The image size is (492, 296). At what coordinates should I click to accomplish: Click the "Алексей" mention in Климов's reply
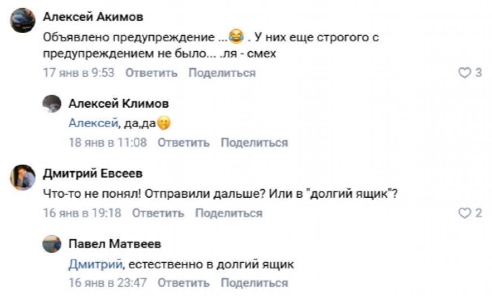pyautogui.click(x=93, y=124)
